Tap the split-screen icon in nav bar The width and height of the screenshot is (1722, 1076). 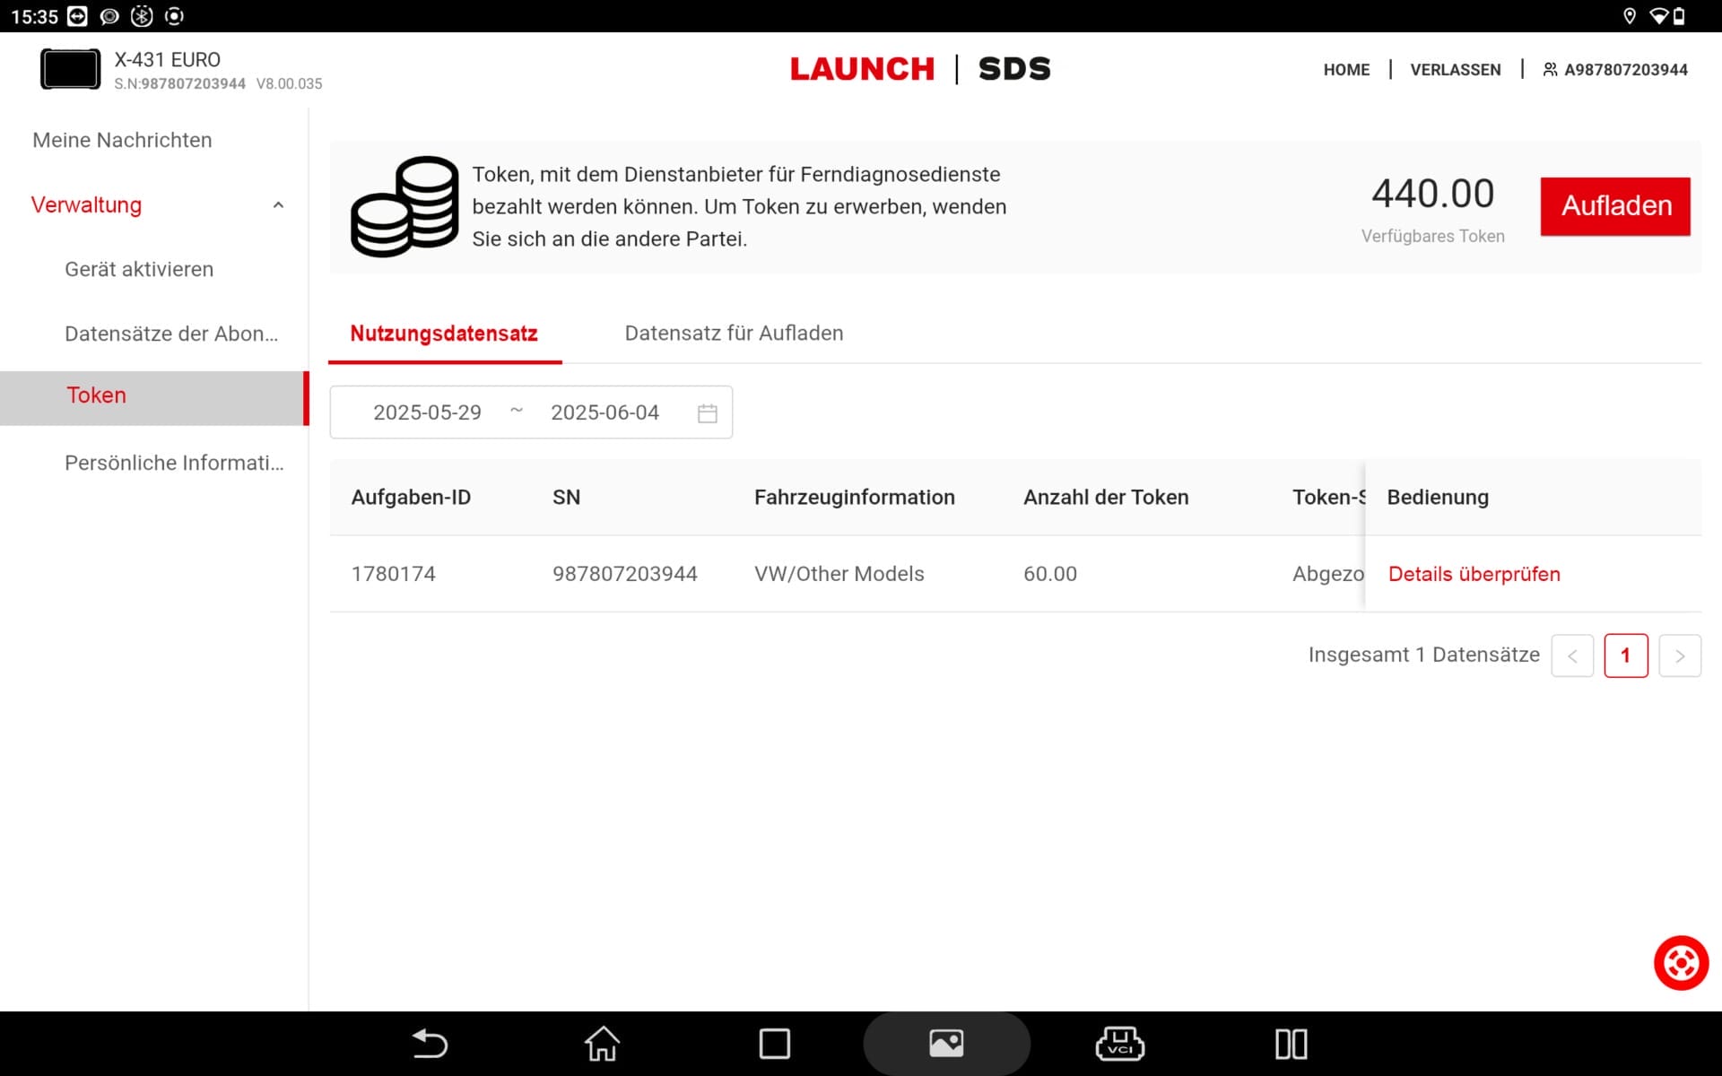tap(1291, 1044)
